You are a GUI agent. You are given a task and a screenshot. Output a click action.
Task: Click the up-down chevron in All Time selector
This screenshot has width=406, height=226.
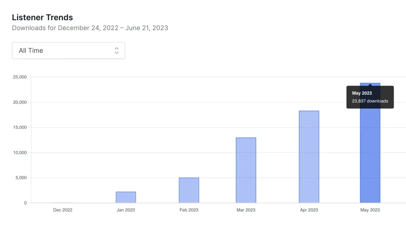coord(117,51)
